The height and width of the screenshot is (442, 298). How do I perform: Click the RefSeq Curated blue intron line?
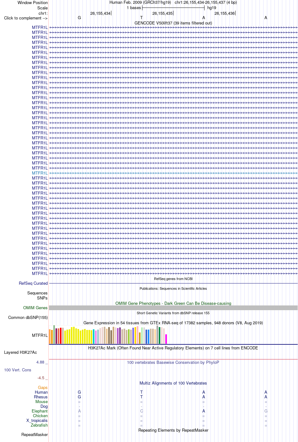pyautogui.click(x=173, y=283)
